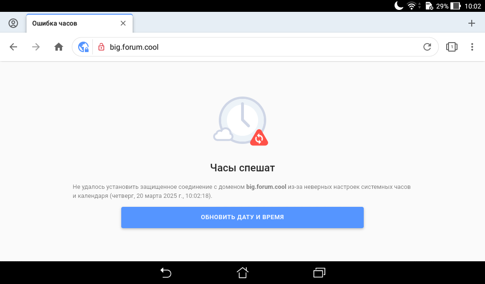Tap the battery indicator in status bar
This screenshot has height=284, width=485.
coord(455,6)
